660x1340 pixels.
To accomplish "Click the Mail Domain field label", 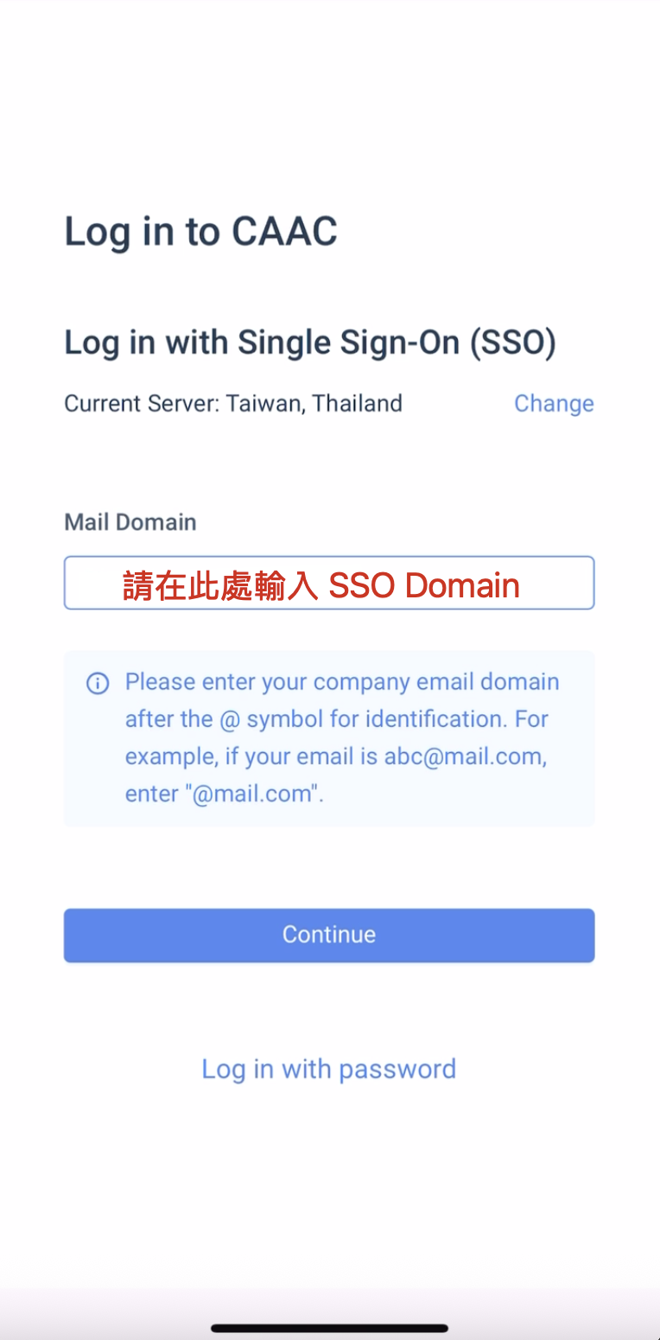I will (x=130, y=522).
